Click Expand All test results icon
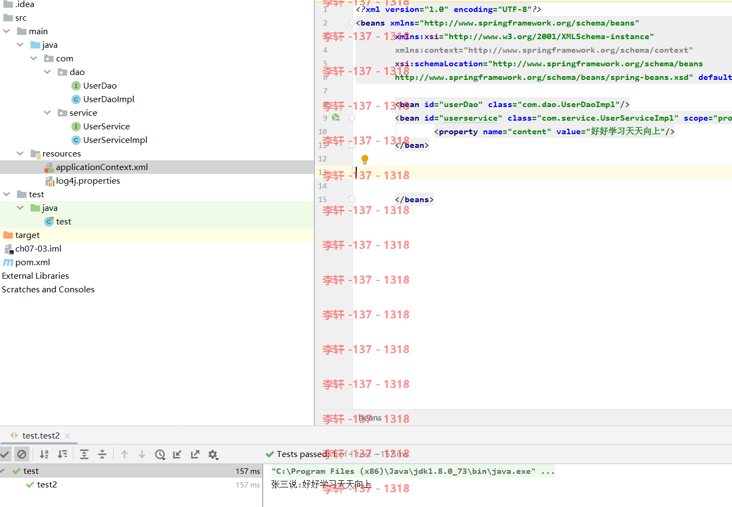 point(84,454)
